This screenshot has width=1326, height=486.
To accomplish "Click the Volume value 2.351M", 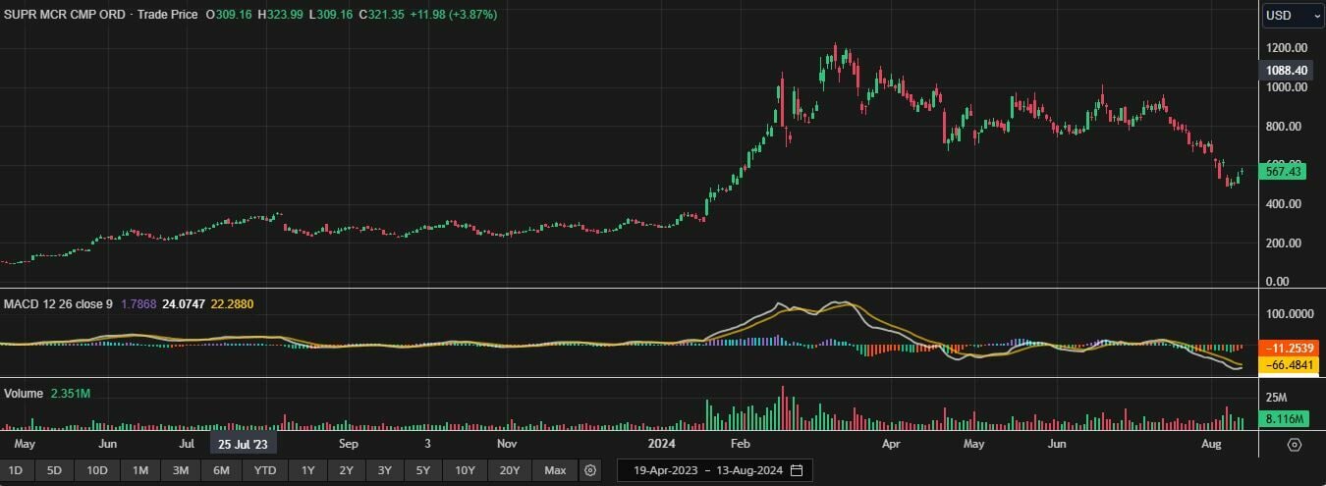I will pyautogui.click(x=70, y=394).
